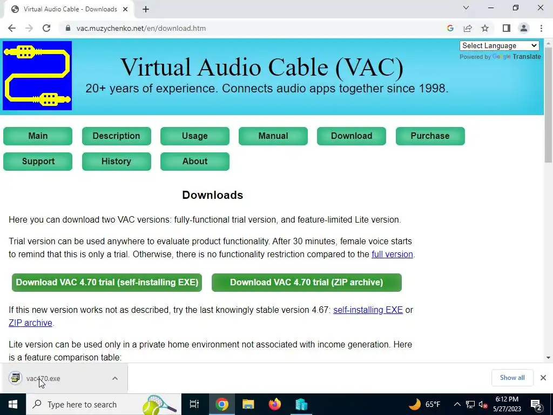Image resolution: width=553 pixels, height=415 pixels.
Task: Reload the Virtual Audio Cable page
Action: click(x=46, y=28)
